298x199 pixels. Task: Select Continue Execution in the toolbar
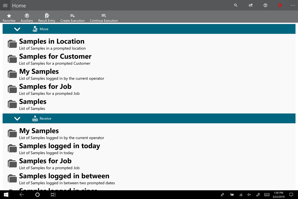(x=104, y=17)
